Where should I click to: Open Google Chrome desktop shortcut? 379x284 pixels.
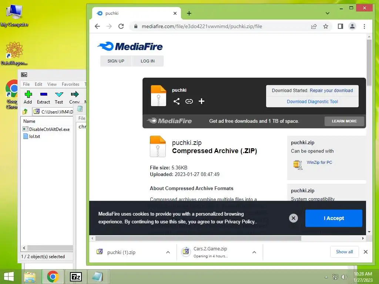11,94
